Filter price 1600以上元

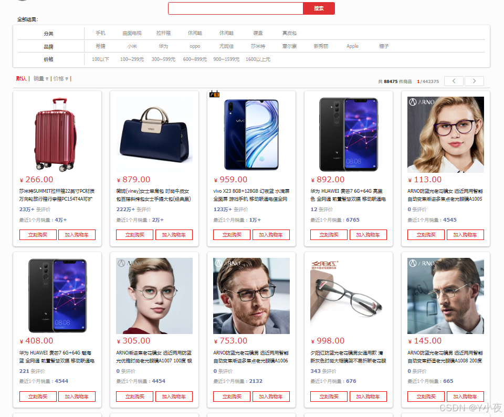click(x=258, y=59)
